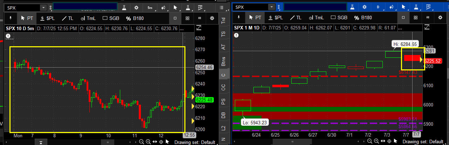Image resolution: width=449 pixels, height=145 pixels.
Task: Open chart settings gear on the right chart
Action: (x=364, y=7)
